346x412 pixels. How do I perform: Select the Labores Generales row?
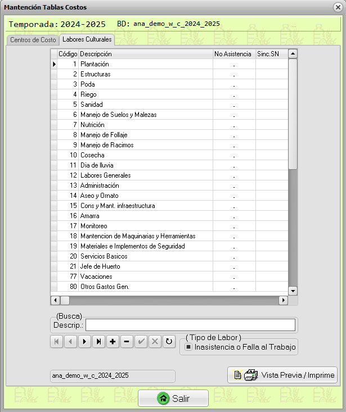click(169, 175)
